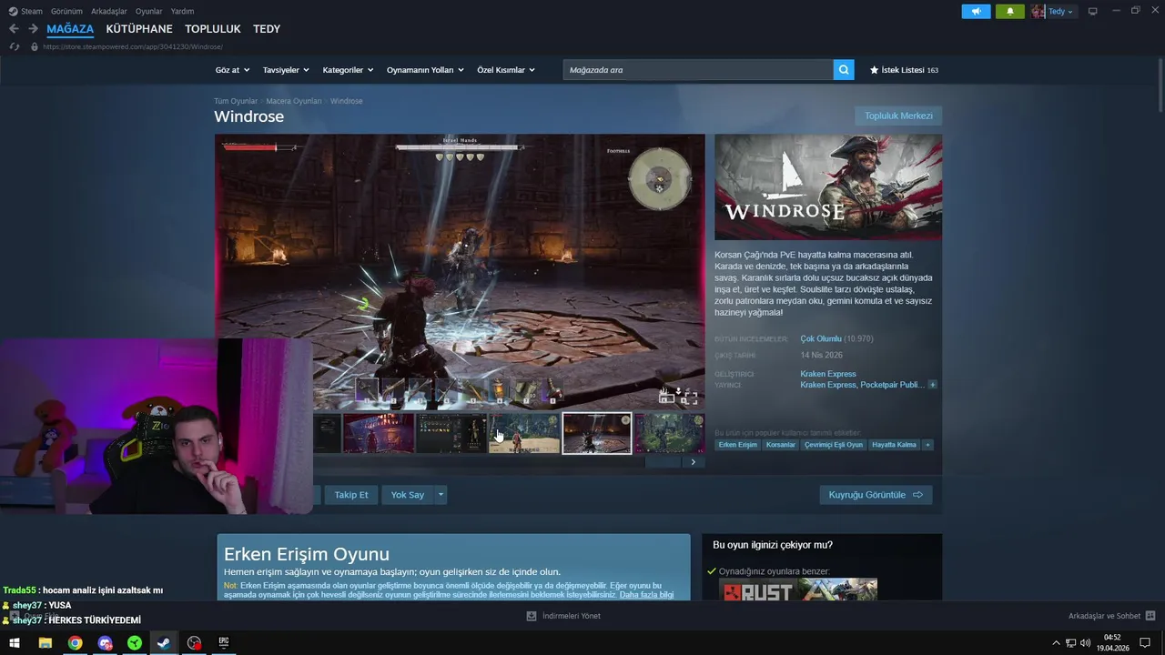The height and width of the screenshot is (655, 1165).
Task: Go back with the left arrow
Action: coord(14,29)
